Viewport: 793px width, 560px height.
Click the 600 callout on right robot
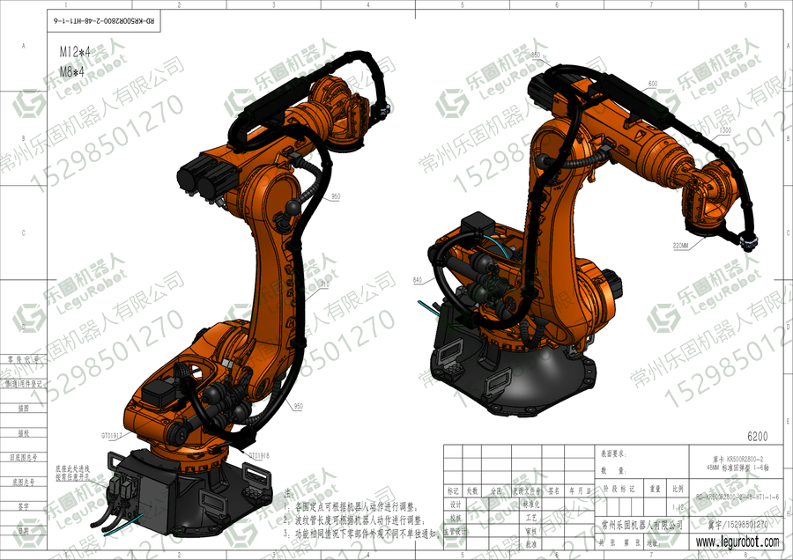653,84
